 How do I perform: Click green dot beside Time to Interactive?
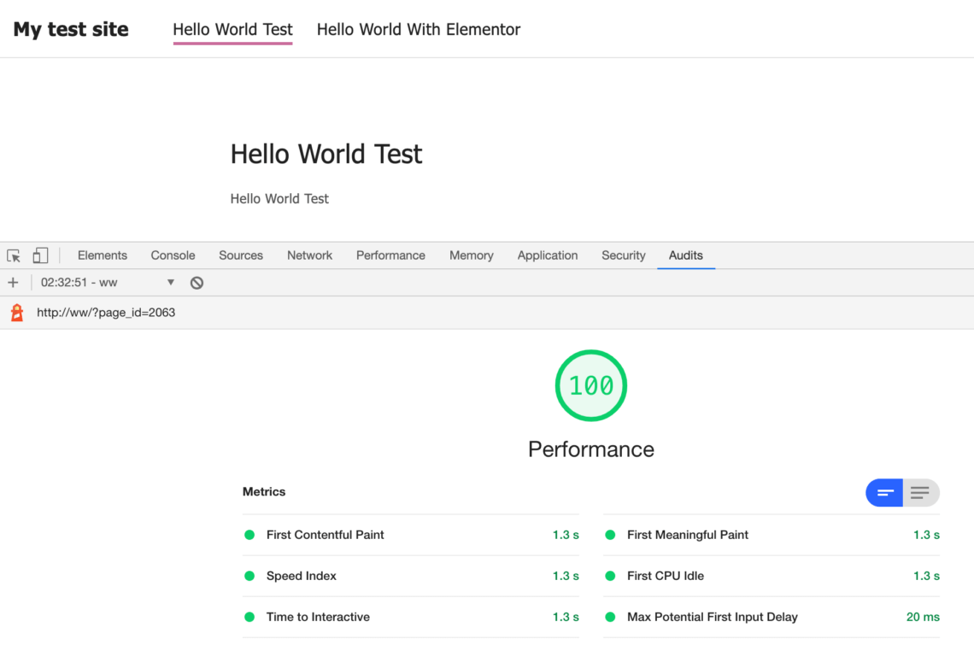pos(249,617)
